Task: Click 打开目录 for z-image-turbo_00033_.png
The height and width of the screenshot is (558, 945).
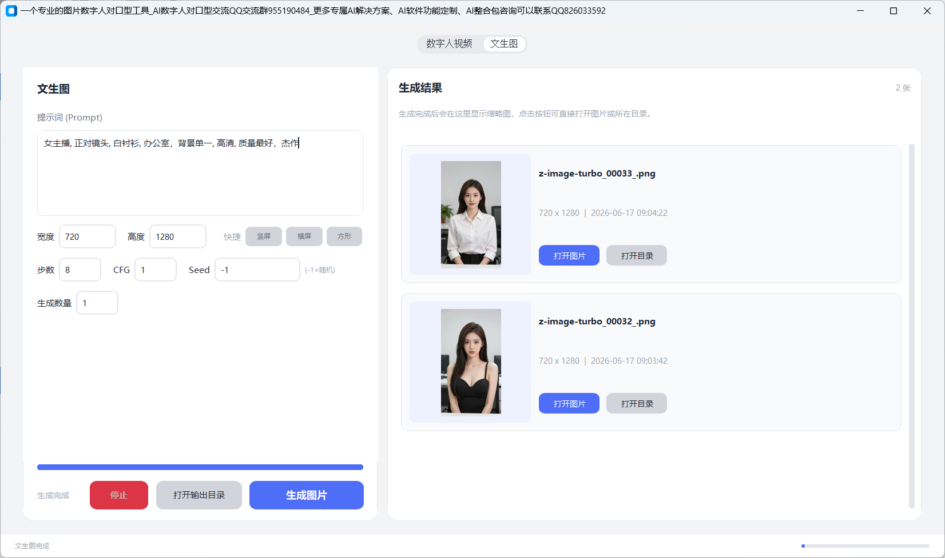Action: tap(637, 255)
